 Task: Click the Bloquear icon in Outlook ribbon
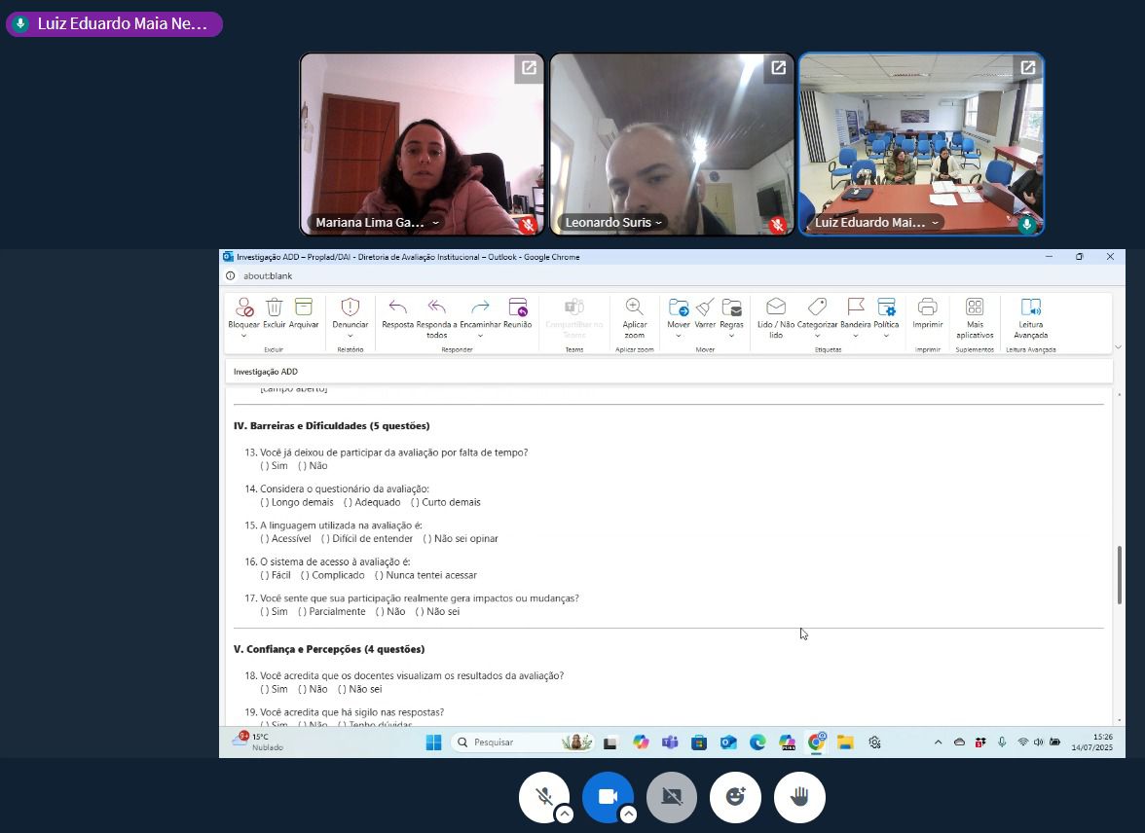(x=243, y=308)
